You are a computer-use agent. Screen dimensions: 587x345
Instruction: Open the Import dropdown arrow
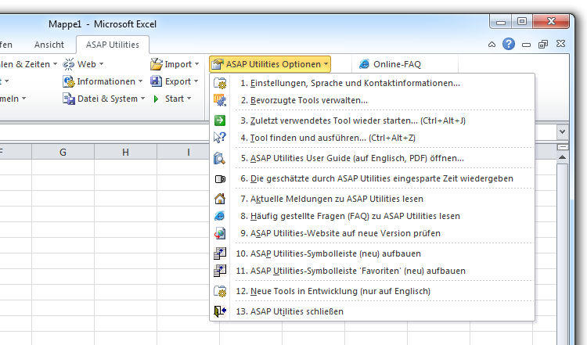(196, 64)
